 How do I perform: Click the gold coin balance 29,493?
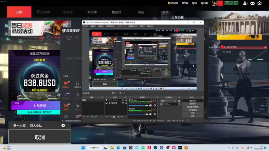(x=173, y=3)
